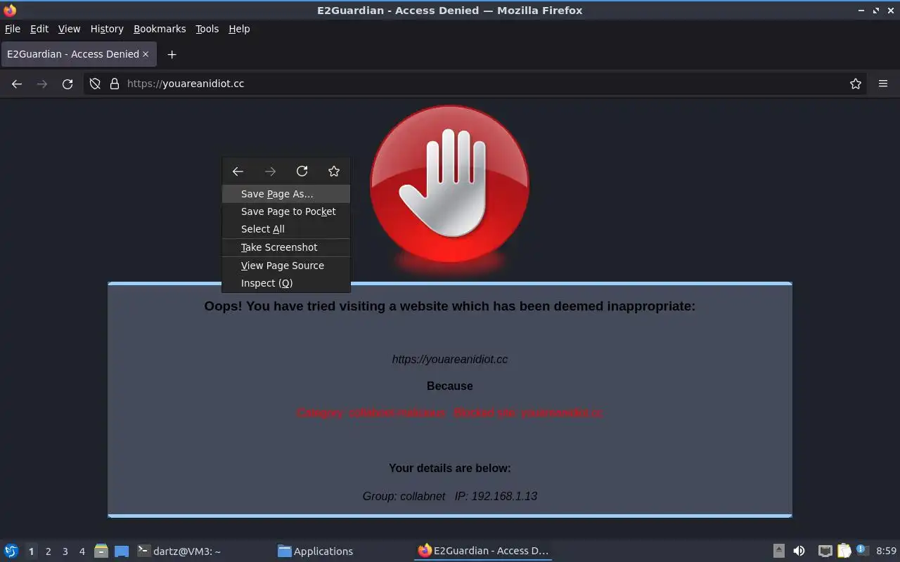This screenshot has width=900, height=562.
Task: Choose Save Page to Pocket
Action: pos(286,211)
